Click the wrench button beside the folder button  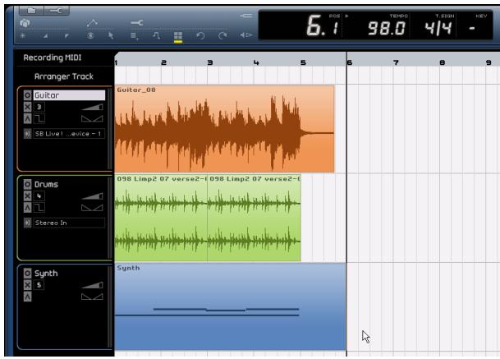tap(57, 11)
